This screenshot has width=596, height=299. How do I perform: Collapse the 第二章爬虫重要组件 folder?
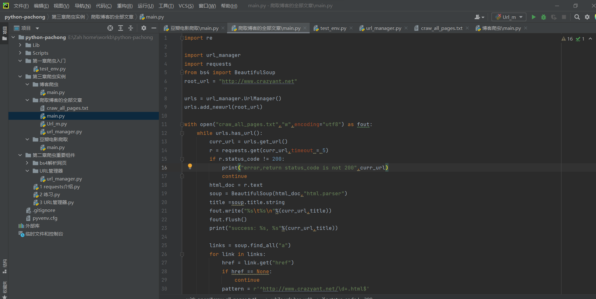point(20,155)
